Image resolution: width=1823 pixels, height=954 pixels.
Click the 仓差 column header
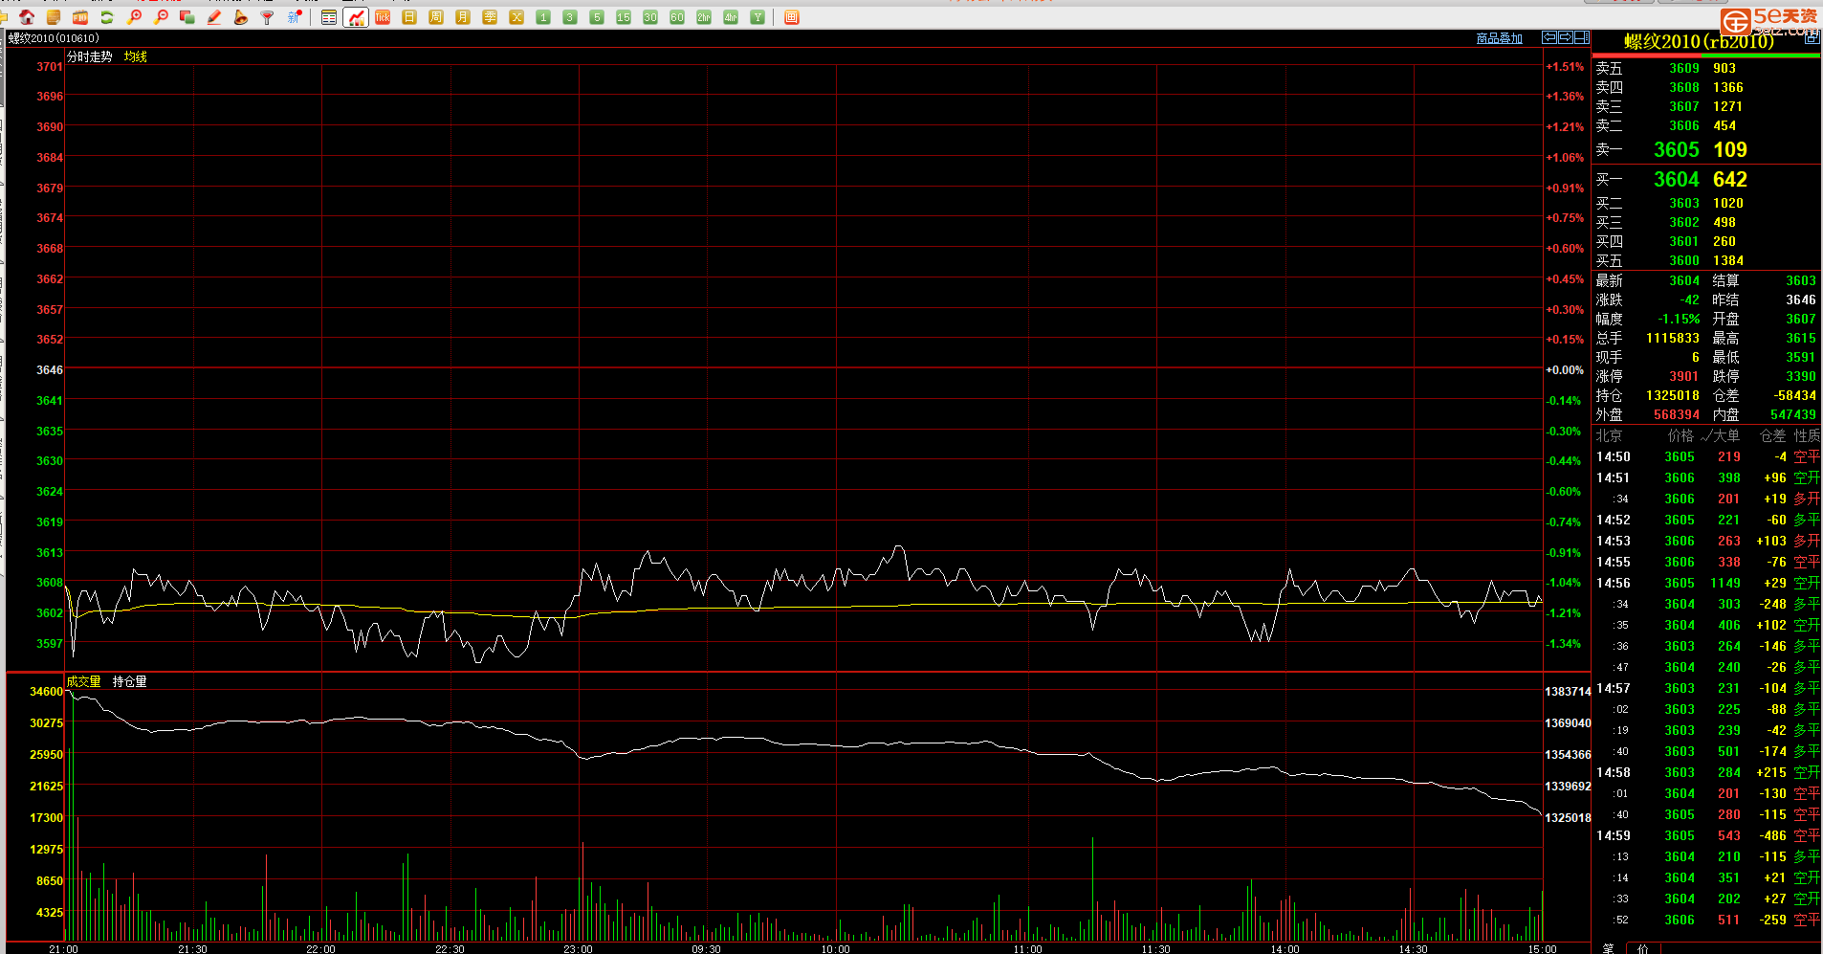[1773, 435]
